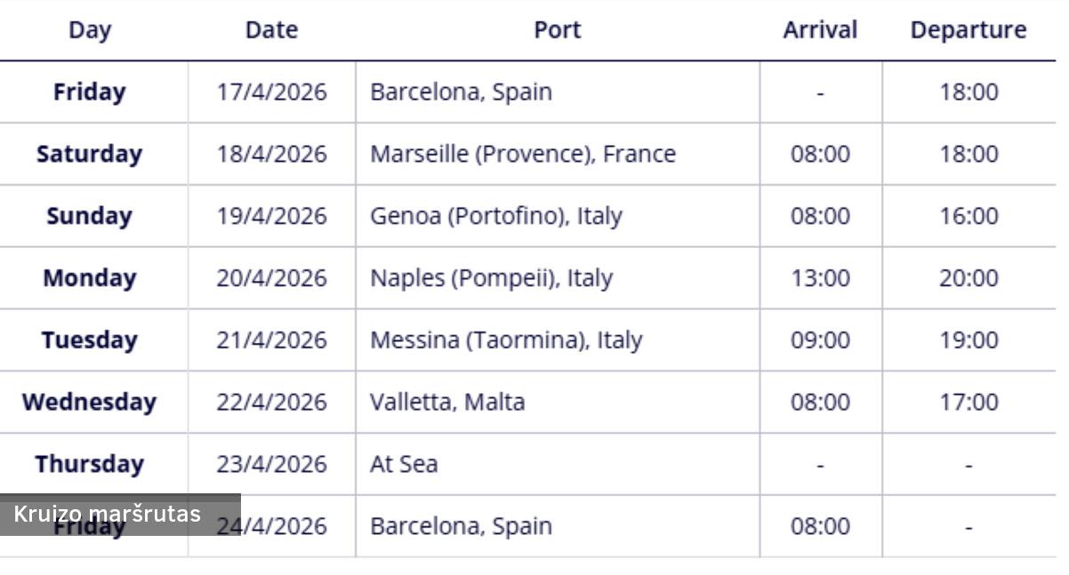1069x575 pixels.
Task: Select the Genoa (Portofino), Italy port cell
Action: [x=496, y=216]
